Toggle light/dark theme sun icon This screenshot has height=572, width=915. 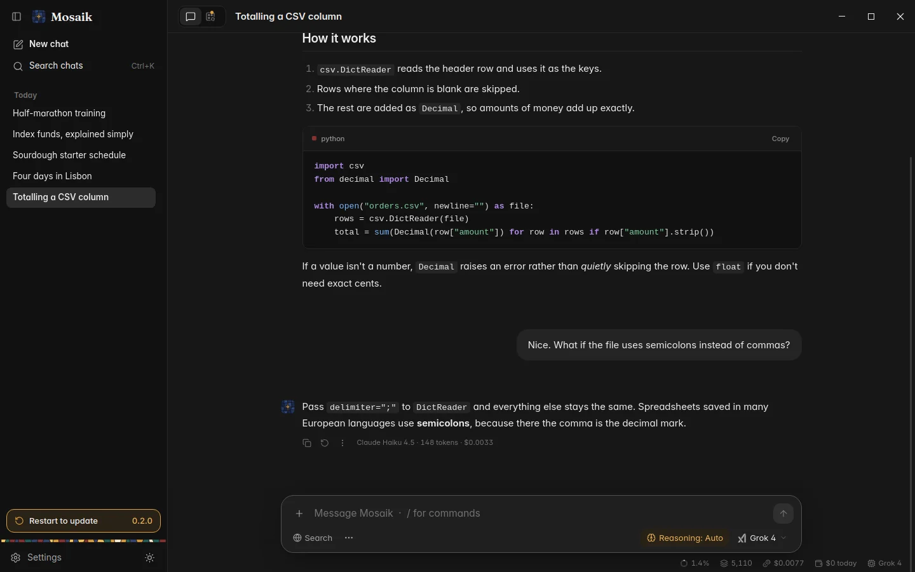150,557
